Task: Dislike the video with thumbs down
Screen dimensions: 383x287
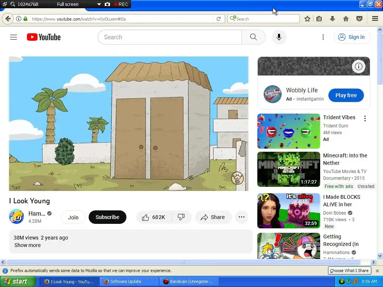Action: [181, 217]
